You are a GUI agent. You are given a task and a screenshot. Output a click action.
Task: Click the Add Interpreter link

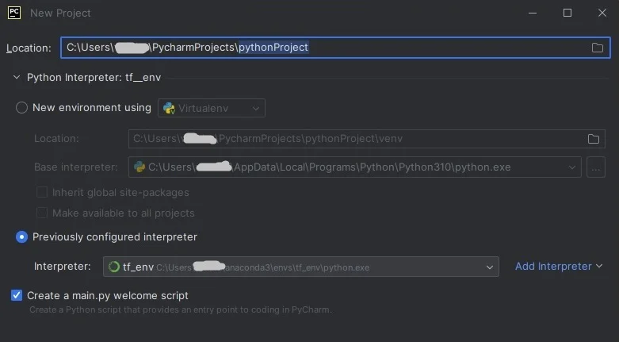click(558, 267)
